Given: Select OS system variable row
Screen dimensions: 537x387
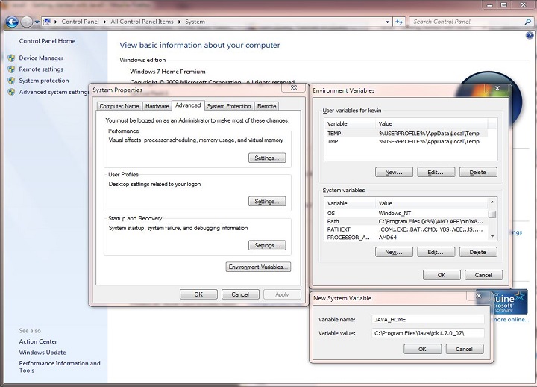Looking at the screenshot, I should click(x=406, y=213).
